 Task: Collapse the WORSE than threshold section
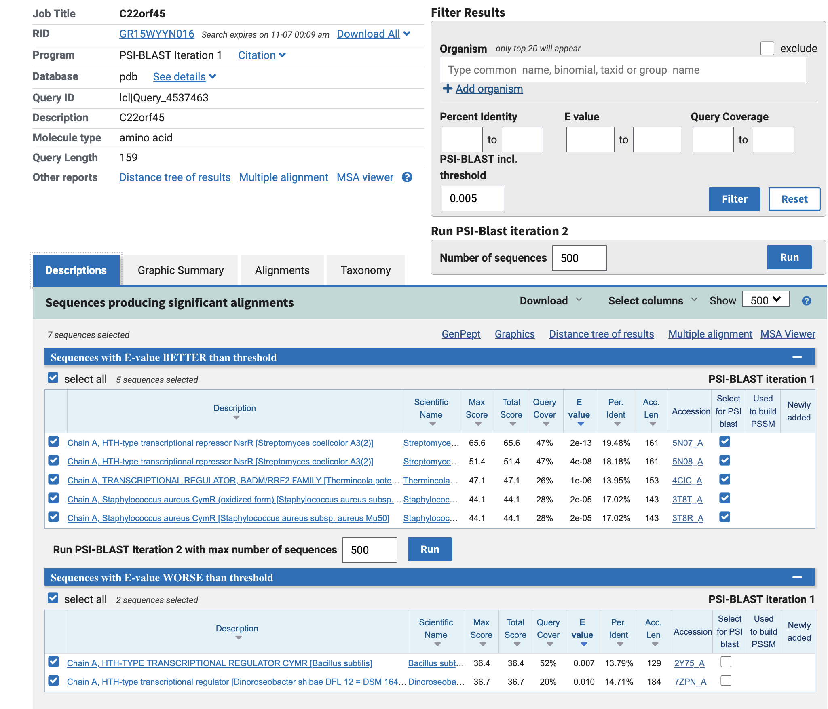tap(797, 577)
